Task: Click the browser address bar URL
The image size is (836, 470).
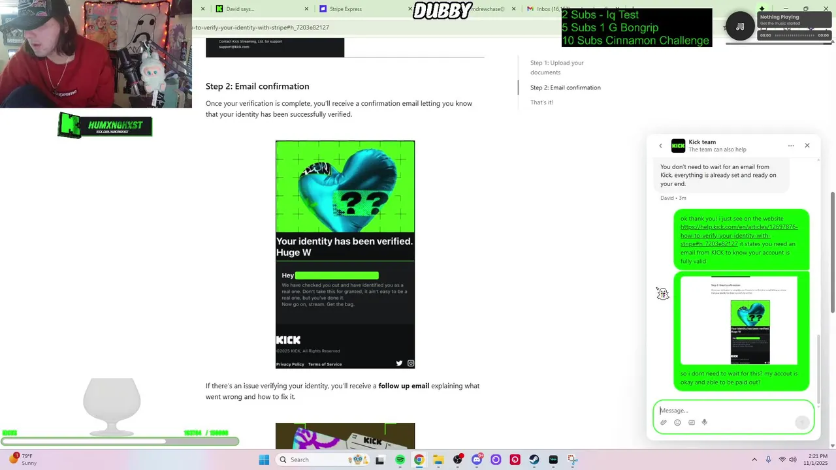Action: pyautogui.click(x=261, y=27)
